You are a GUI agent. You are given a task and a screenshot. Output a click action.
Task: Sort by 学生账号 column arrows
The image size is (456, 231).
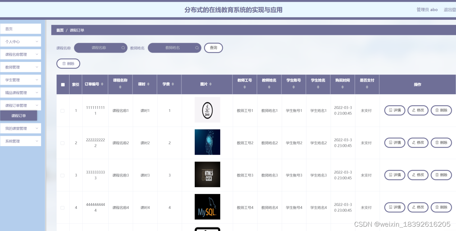pos(294,87)
